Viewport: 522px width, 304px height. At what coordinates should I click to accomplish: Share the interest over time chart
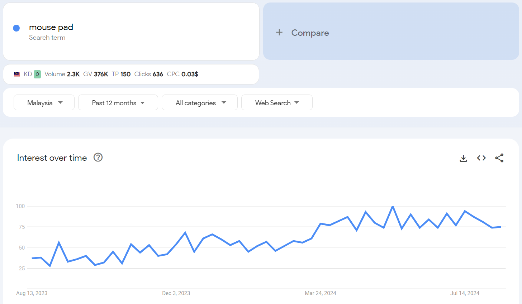point(499,158)
